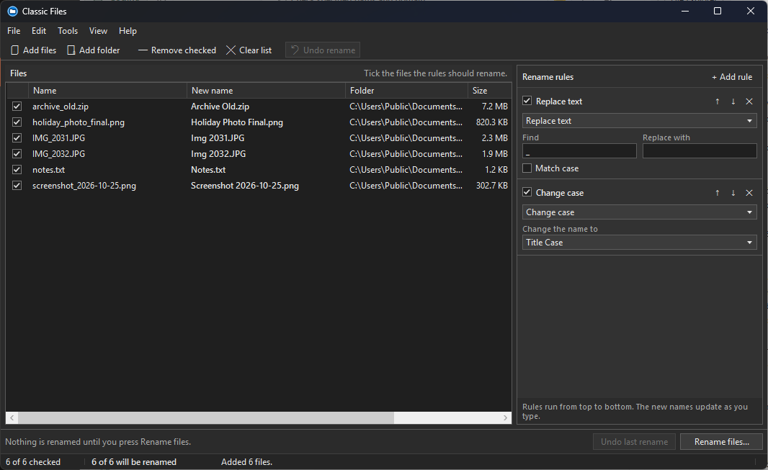Click the Rename files... button
Image resolution: width=768 pixels, height=470 pixels.
click(721, 442)
